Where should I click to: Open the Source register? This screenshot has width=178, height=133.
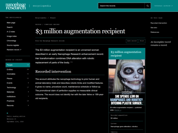pos(13,45)
